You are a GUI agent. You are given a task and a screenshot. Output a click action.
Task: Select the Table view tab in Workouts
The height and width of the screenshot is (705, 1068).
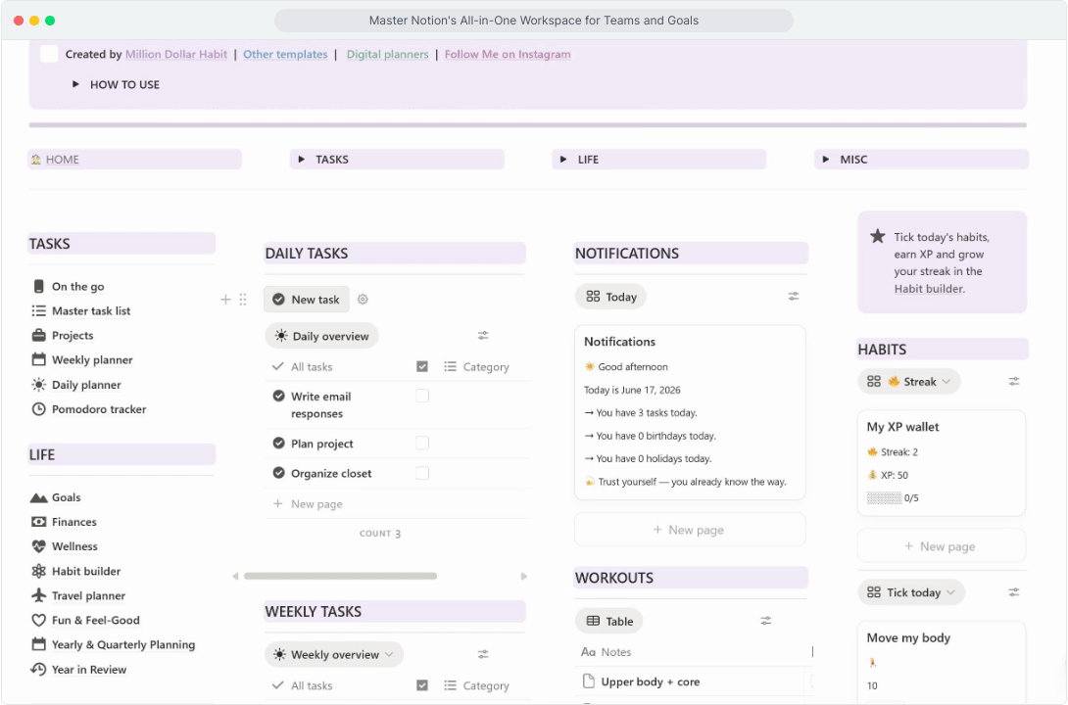(x=609, y=622)
